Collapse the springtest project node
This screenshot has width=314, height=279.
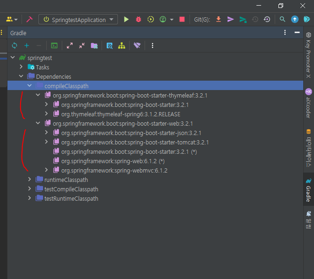click(x=13, y=58)
